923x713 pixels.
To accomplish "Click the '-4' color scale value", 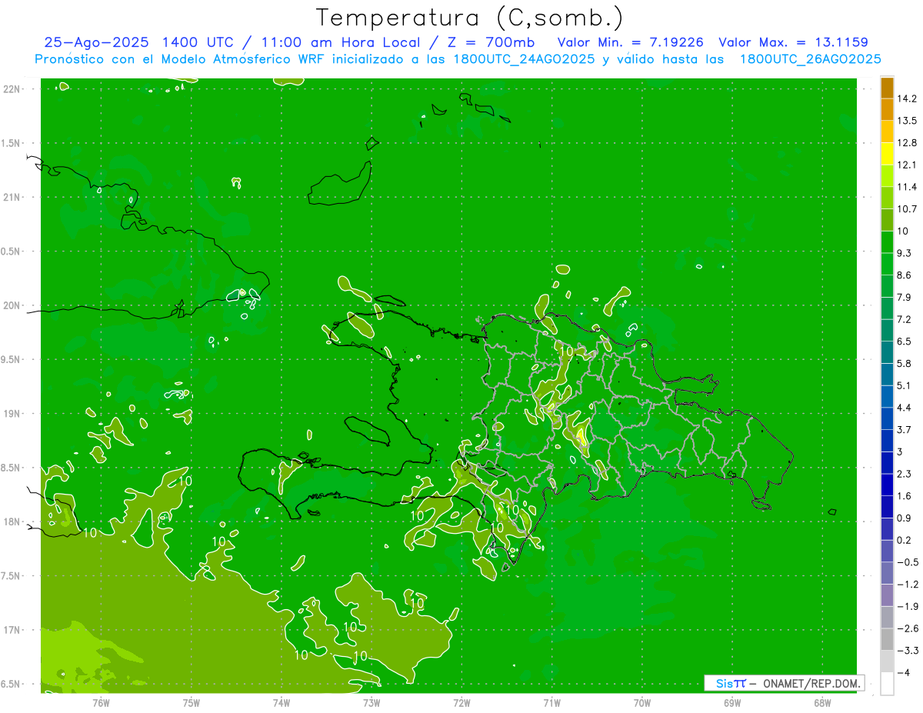I will coord(904,673).
